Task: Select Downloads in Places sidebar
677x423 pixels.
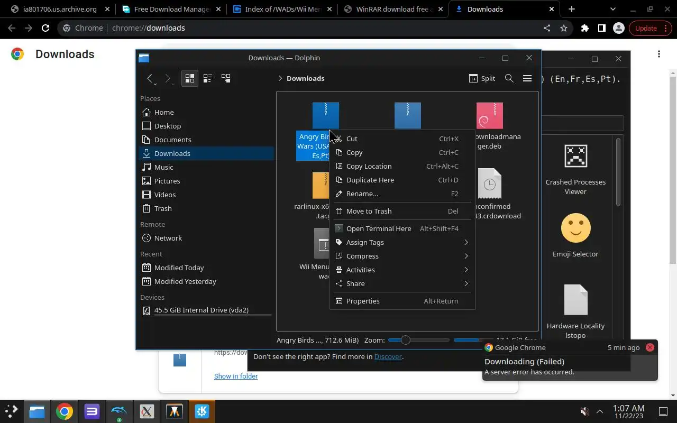Action: coord(206,153)
